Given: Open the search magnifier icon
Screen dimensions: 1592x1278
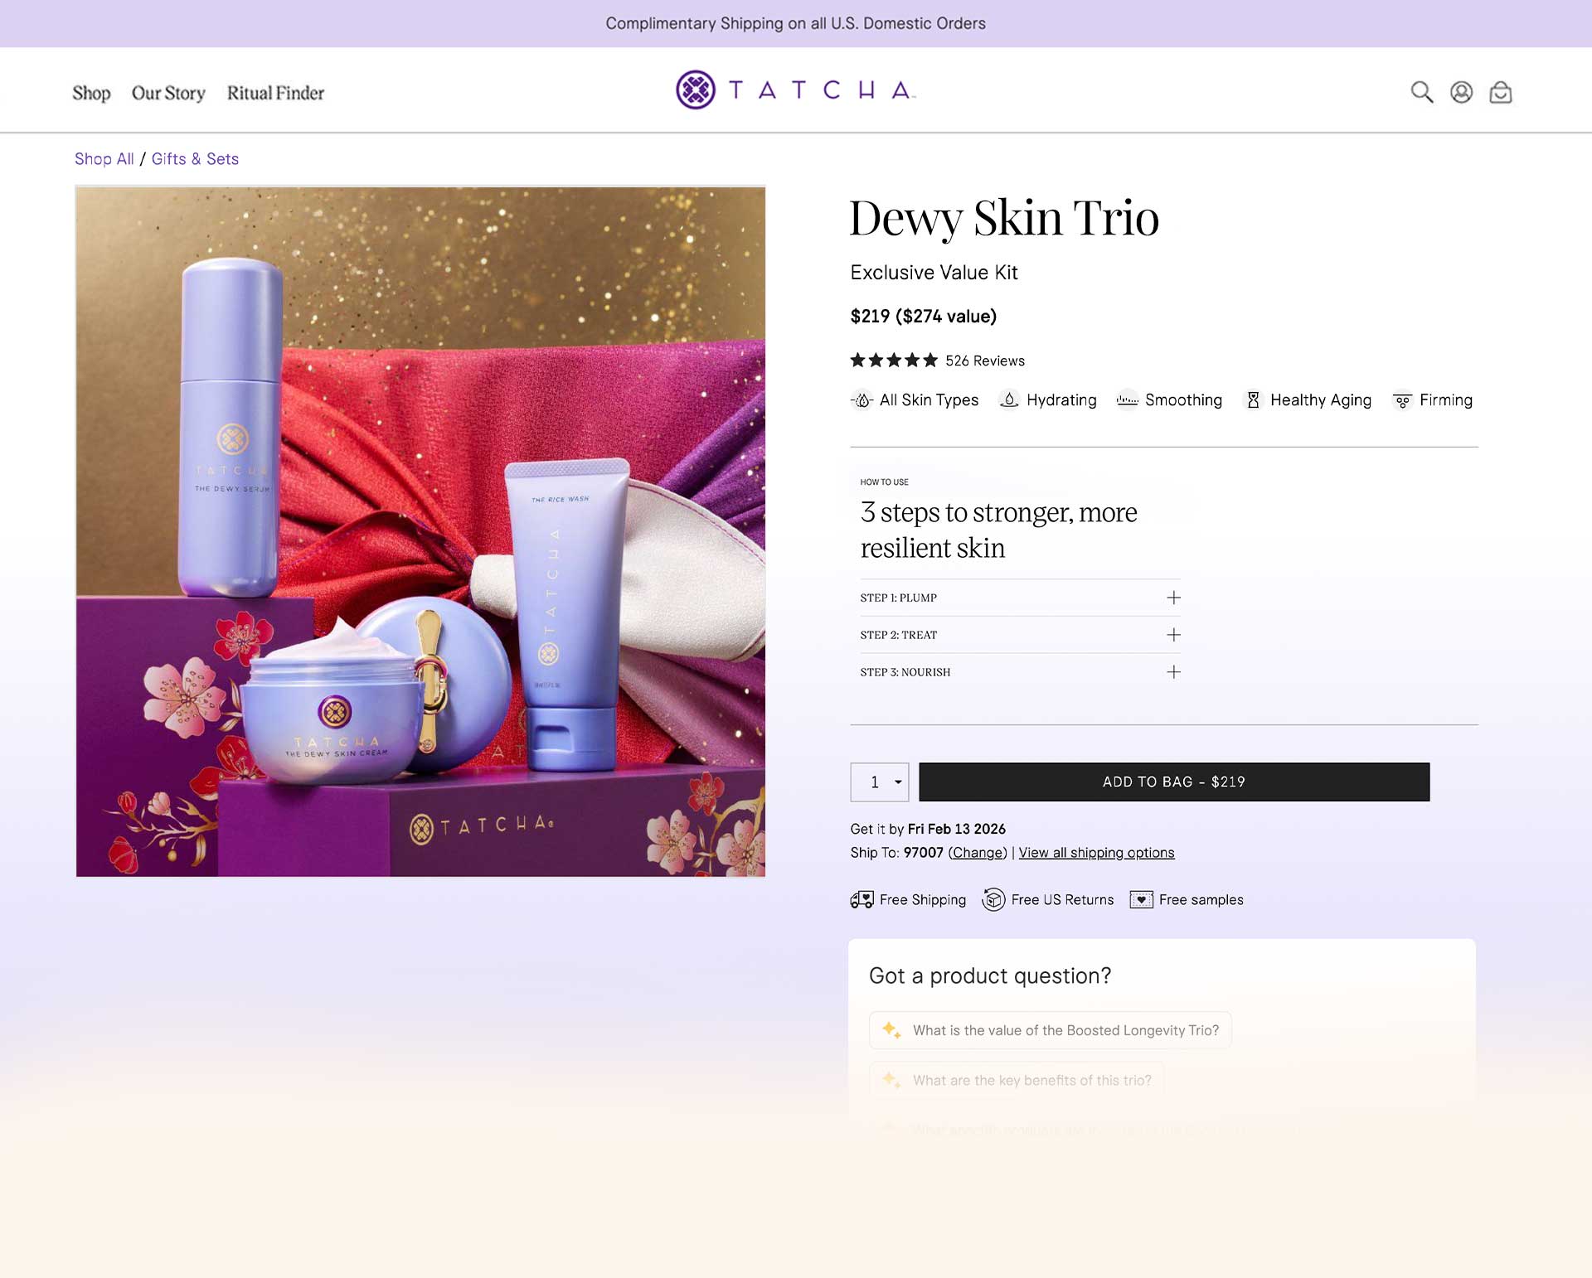Looking at the screenshot, I should (x=1421, y=92).
